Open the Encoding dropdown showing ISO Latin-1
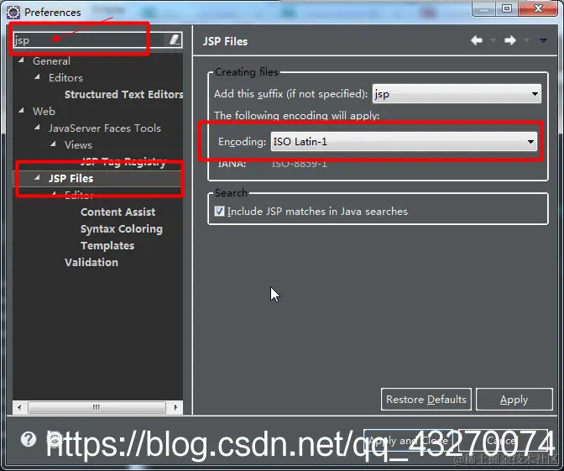 (x=404, y=141)
